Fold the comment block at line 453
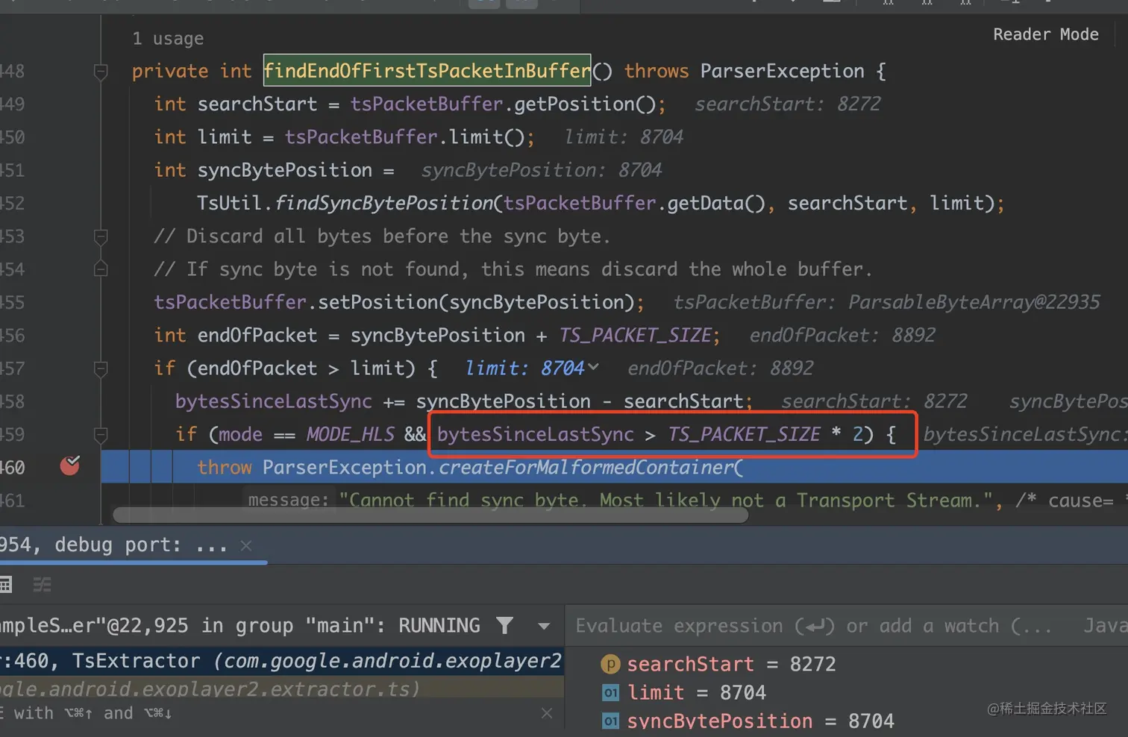This screenshot has height=737, width=1128. pos(101,236)
